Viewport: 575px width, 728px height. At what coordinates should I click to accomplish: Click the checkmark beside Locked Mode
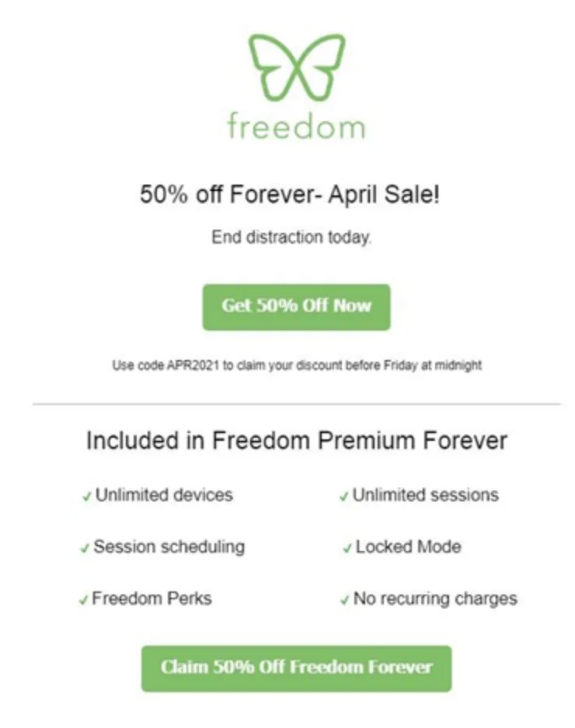coord(347,549)
